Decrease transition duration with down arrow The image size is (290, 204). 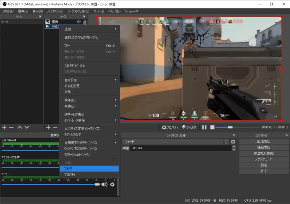tap(234, 149)
